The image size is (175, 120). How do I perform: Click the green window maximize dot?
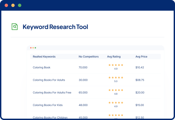coord(20,5)
